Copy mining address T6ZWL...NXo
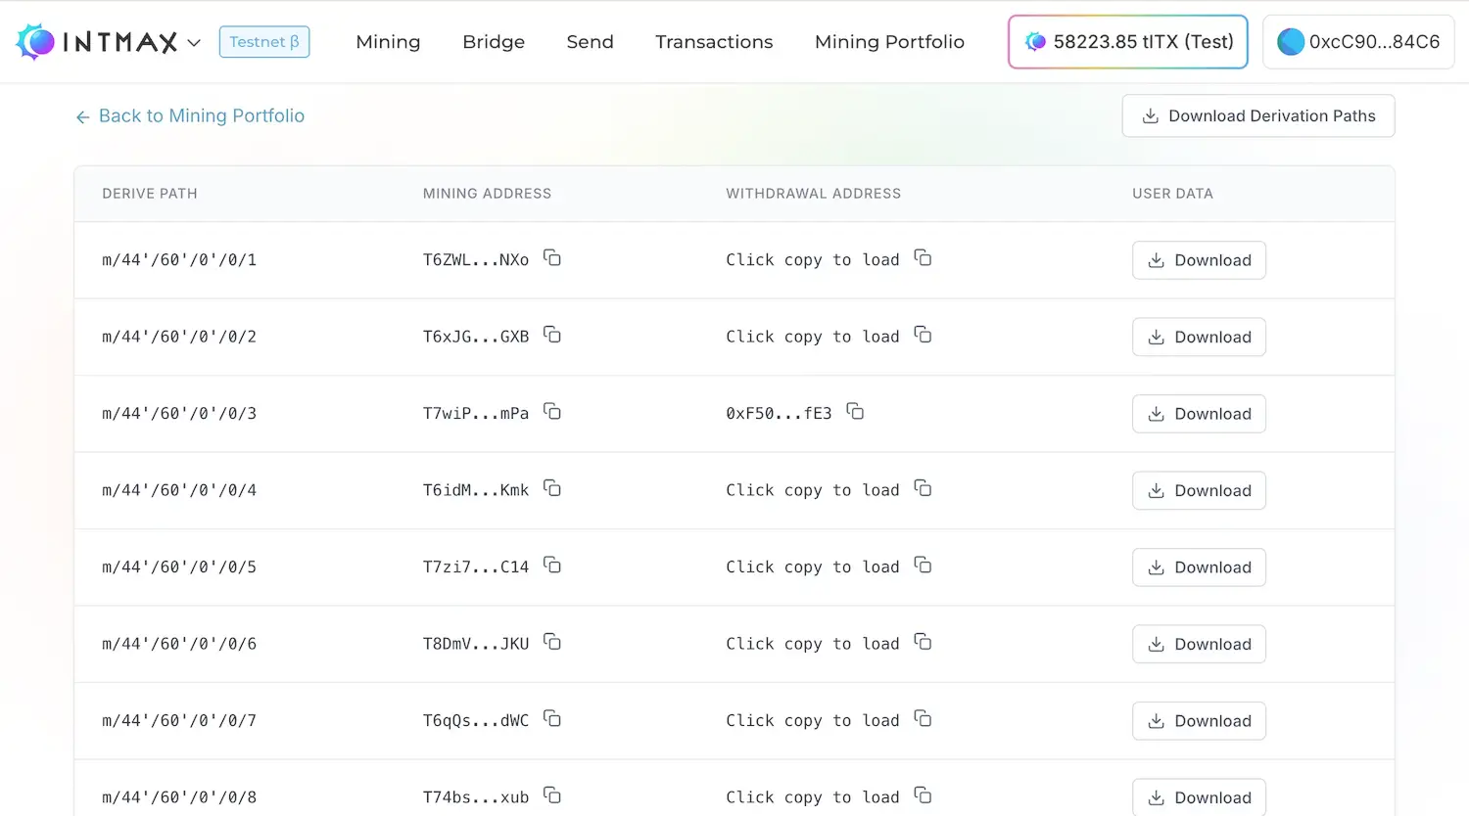Image resolution: width=1469 pixels, height=816 pixels. coord(552,257)
